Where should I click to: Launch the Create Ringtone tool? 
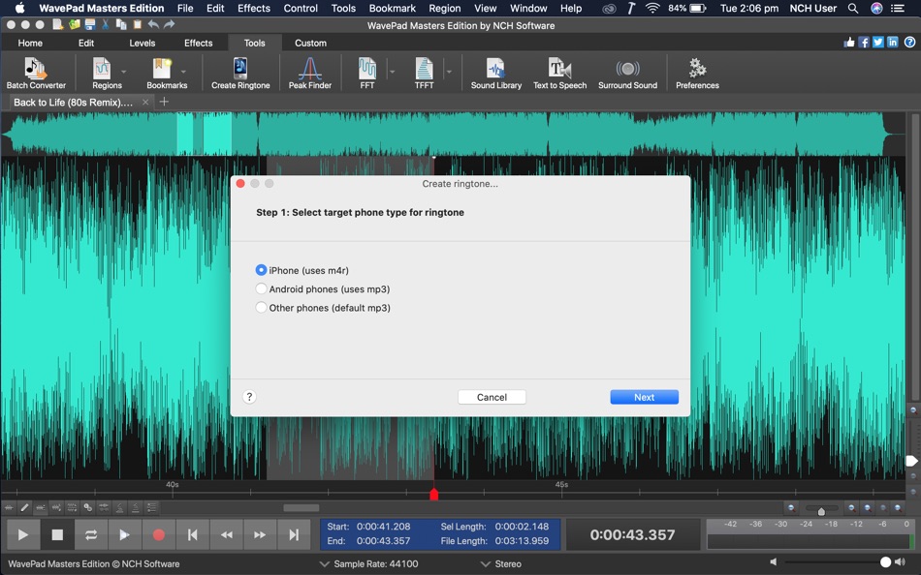240,74
